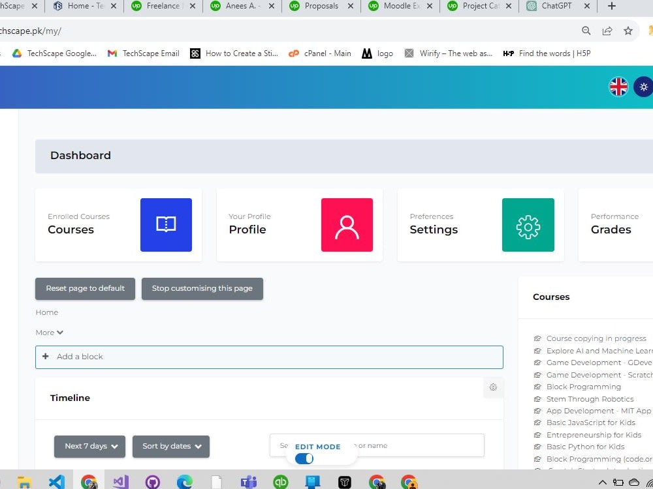Open QuickBooks green icon in taskbar
Screen dimensions: 653x489
281,482
